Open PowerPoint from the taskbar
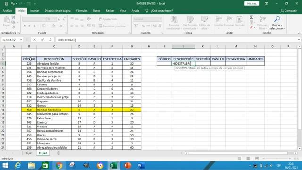This screenshot has height=170, width=302. pos(127,166)
